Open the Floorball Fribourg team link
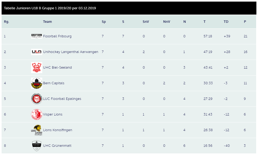Screen dimensions: 258x155 pos(57,36)
